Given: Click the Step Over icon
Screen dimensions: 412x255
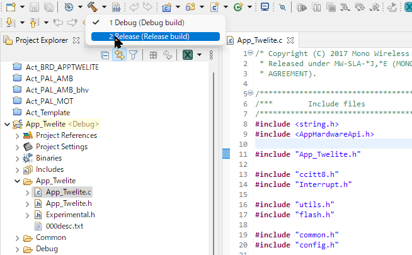Looking at the screenshot, I should pos(360,8).
